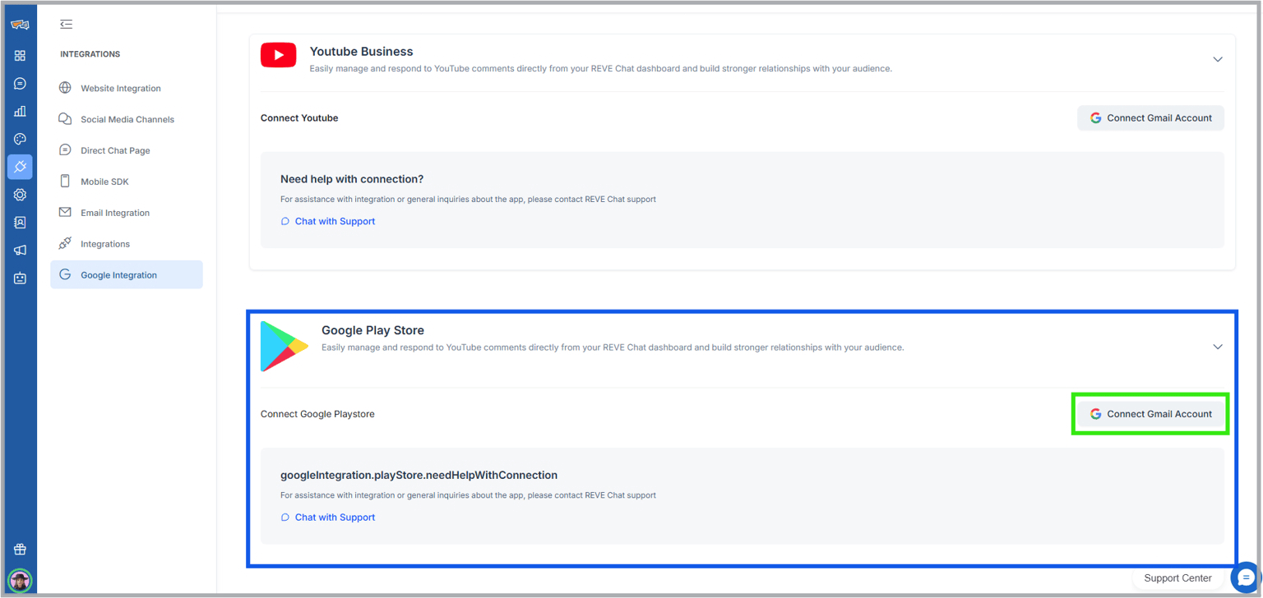The image size is (1263, 598).
Task: Click Connect Gmail Account for Youtube
Action: (1150, 118)
